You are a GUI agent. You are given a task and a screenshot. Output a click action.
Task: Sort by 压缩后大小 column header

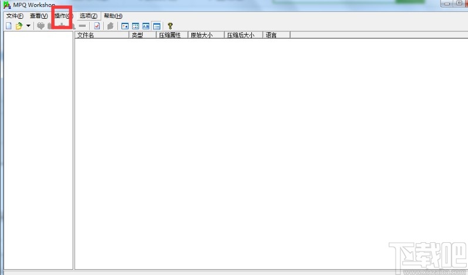coord(243,35)
